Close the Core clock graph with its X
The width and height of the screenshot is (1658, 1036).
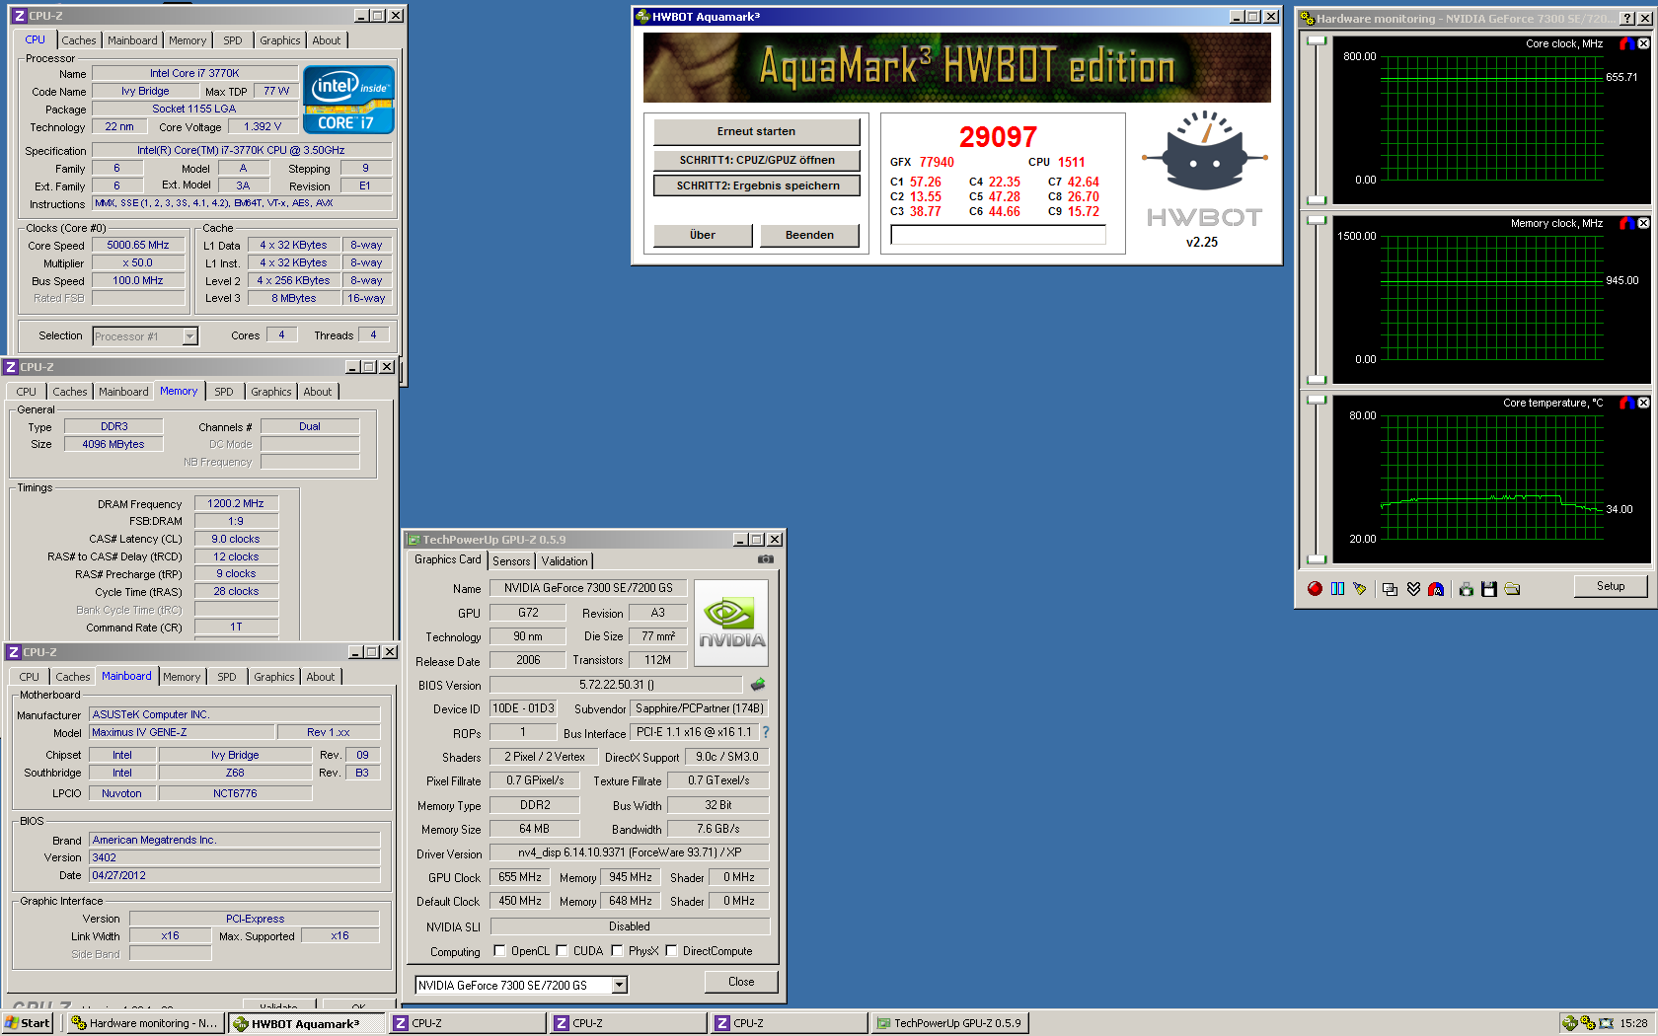[x=1643, y=43]
